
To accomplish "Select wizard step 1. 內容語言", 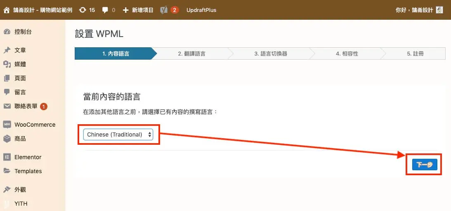I will click(x=116, y=53).
